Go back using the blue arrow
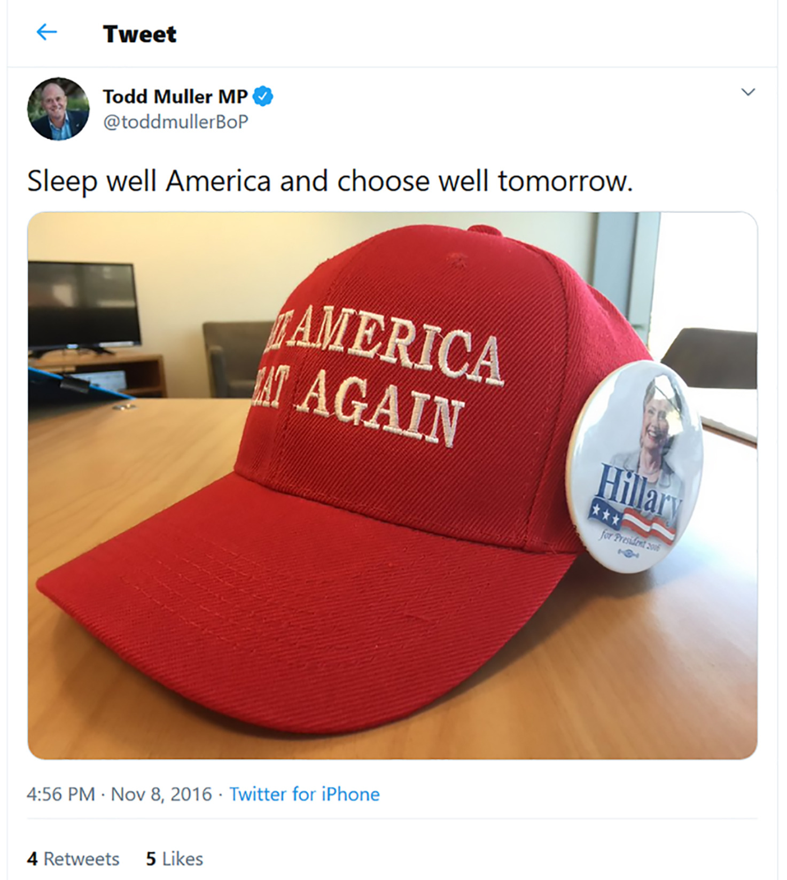 point(46,33)
